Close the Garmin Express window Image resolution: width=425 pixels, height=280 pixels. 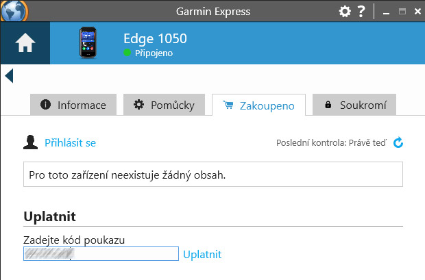click(417, 12)
